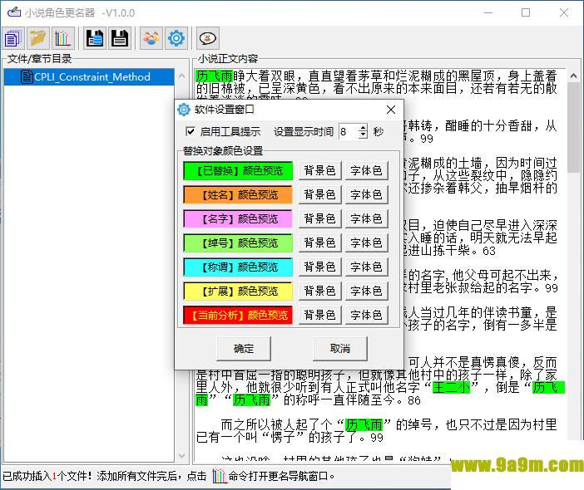
Task: Click the file tree scroll down arrow
Action: point(181,455)
